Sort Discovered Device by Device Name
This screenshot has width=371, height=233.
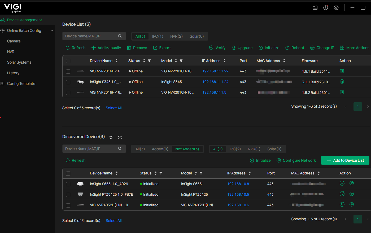click(116, 173)
